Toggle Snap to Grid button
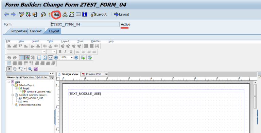This screenshot has height=133, width=261. [27, 57]
